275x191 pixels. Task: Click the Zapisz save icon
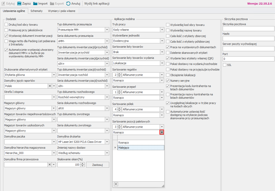[19, 4]
